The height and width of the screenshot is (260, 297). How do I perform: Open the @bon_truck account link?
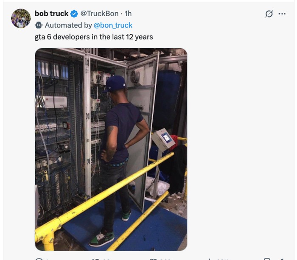113,25
